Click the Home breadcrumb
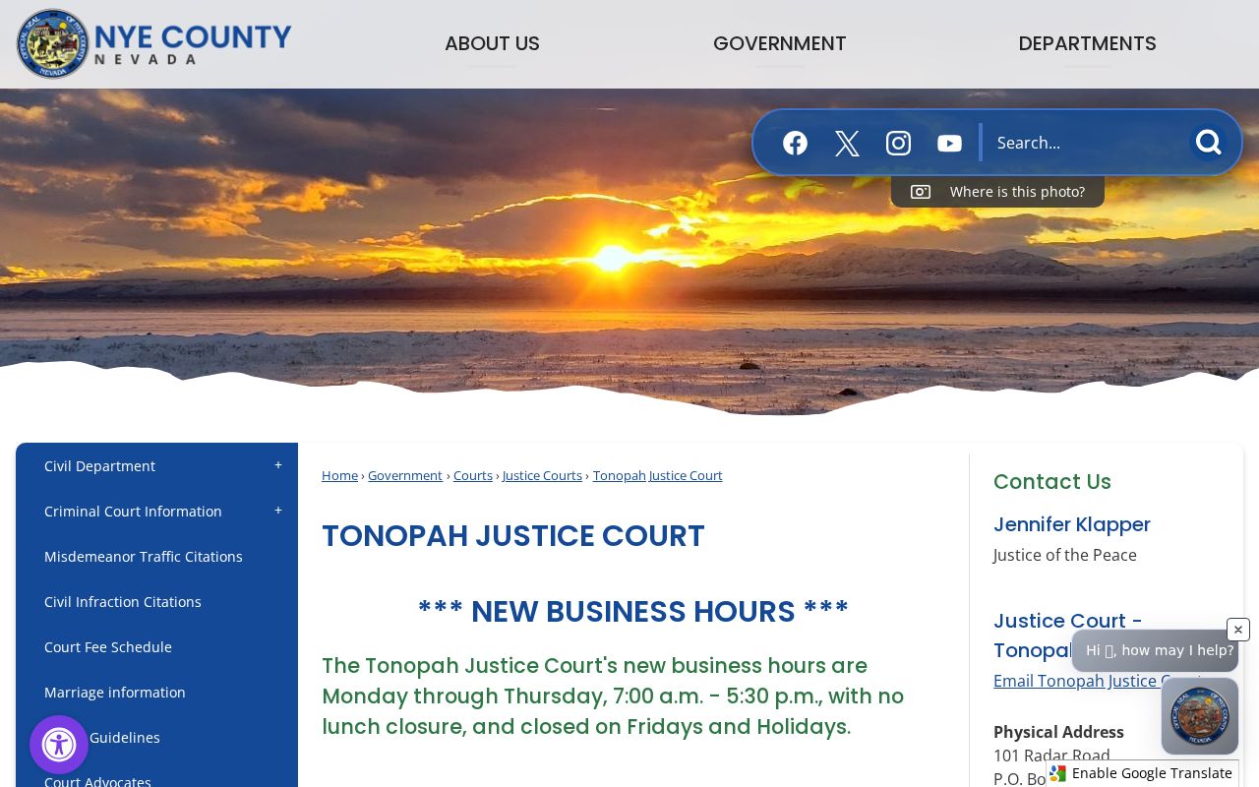 (x=339, y=475)
